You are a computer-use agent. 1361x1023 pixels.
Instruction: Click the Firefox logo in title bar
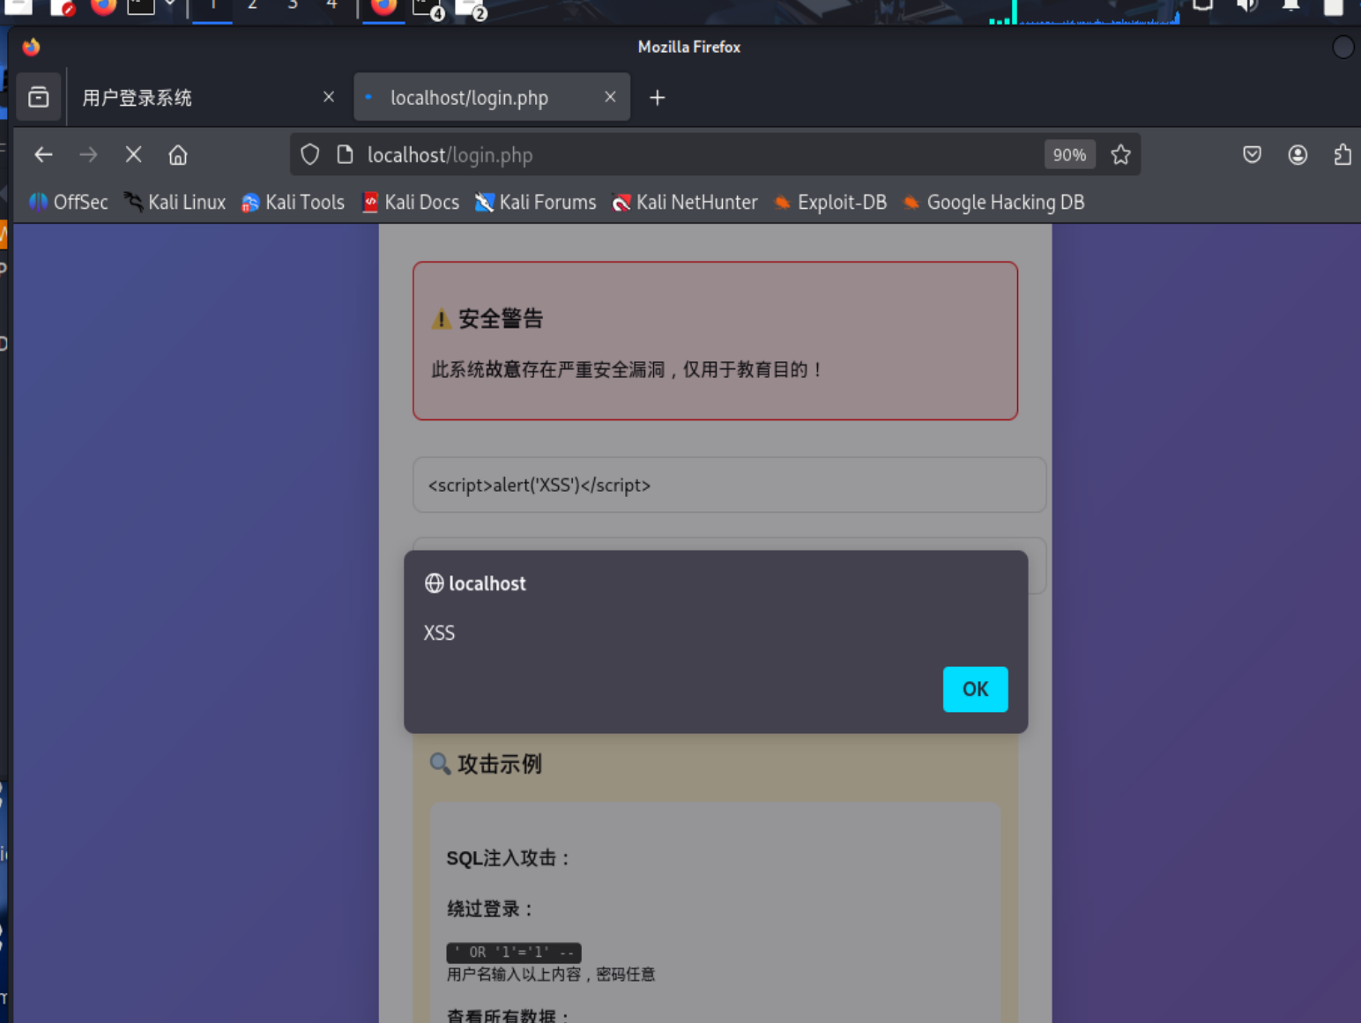click(x=32, y=47)
